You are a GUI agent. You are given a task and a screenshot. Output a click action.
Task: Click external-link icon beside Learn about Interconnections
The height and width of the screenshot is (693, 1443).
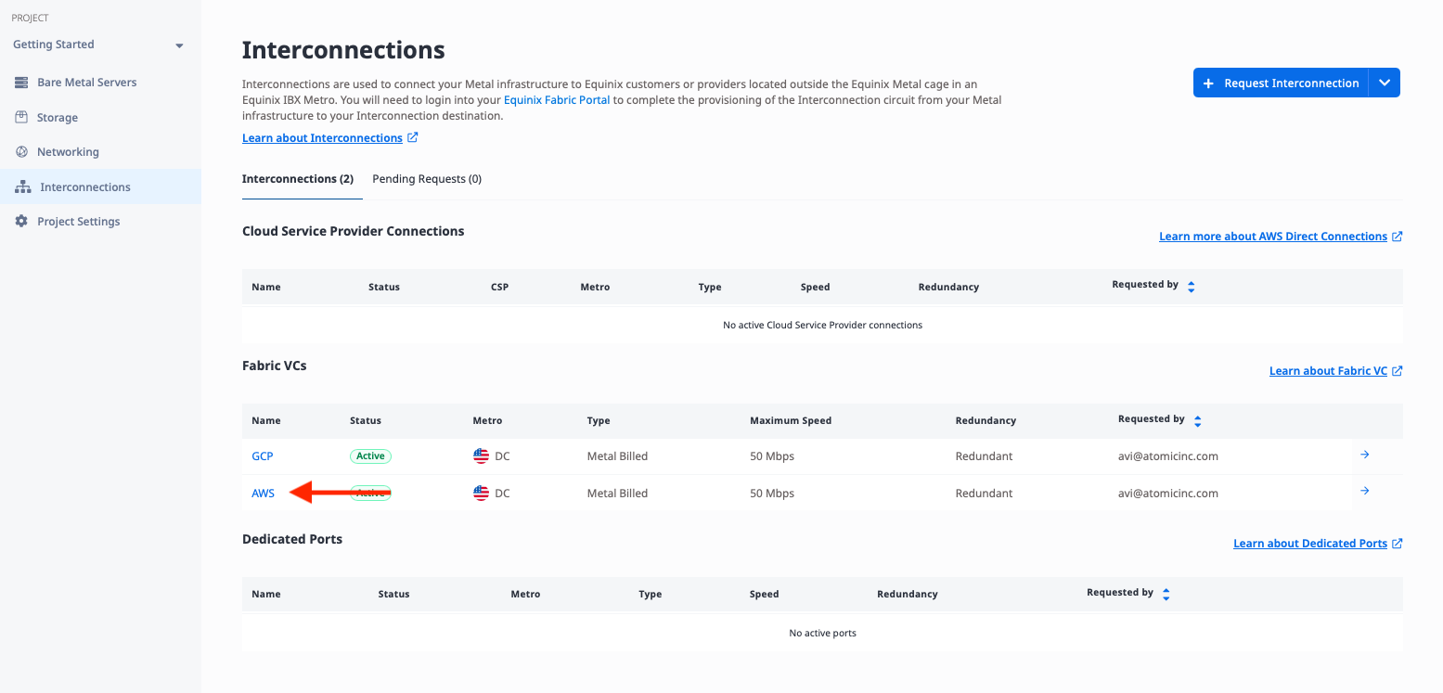(x=413, y=137)
